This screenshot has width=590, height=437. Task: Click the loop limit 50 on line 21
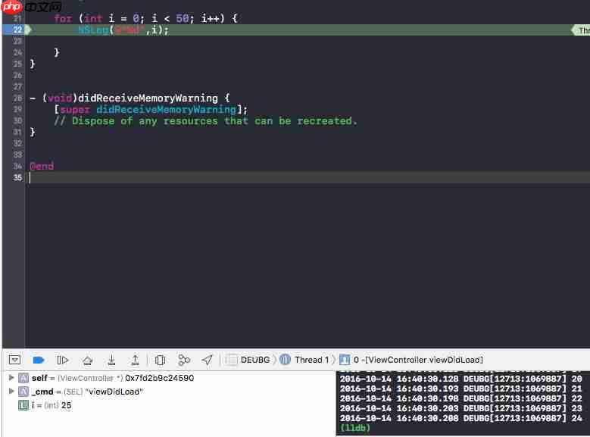tap(182, 18)
